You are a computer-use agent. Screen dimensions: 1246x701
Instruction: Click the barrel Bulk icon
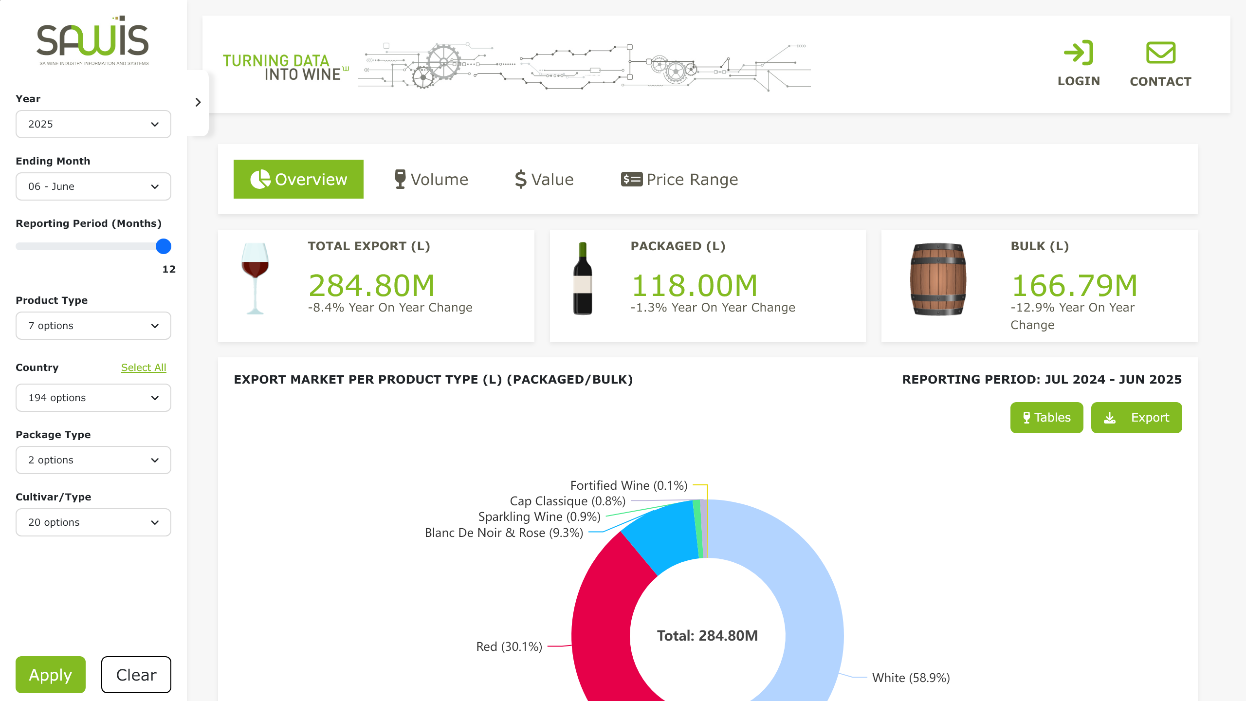click(x=938, y=279)
